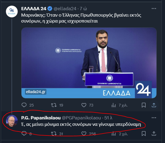Click the ΕΛΛΑΔΑ 24 account name

point(34,9)
